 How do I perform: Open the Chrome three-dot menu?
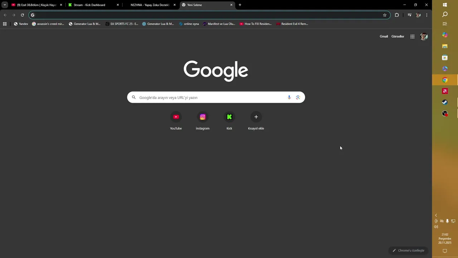point(427,15)
